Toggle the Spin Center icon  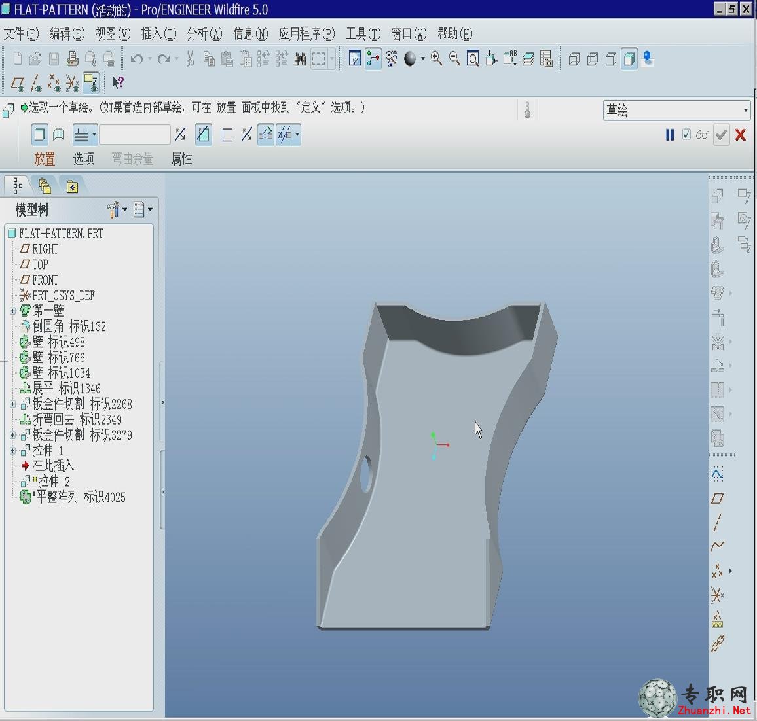[x=373, y=59]
